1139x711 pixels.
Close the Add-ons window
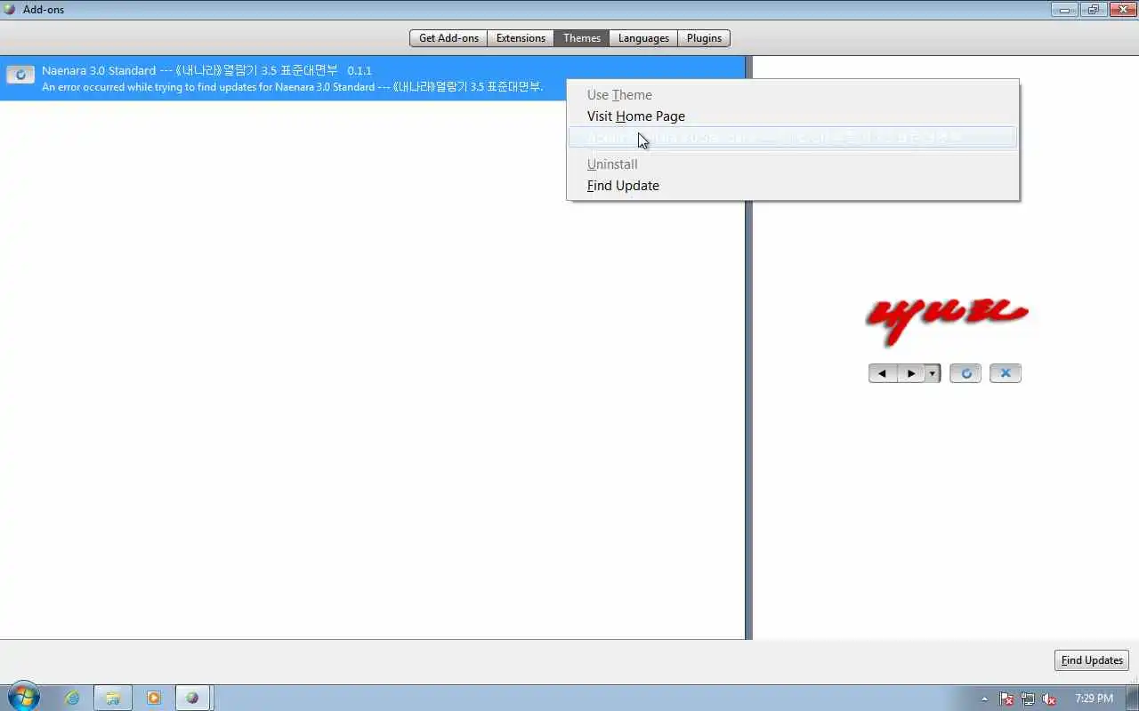click(x=1121, y=10)
